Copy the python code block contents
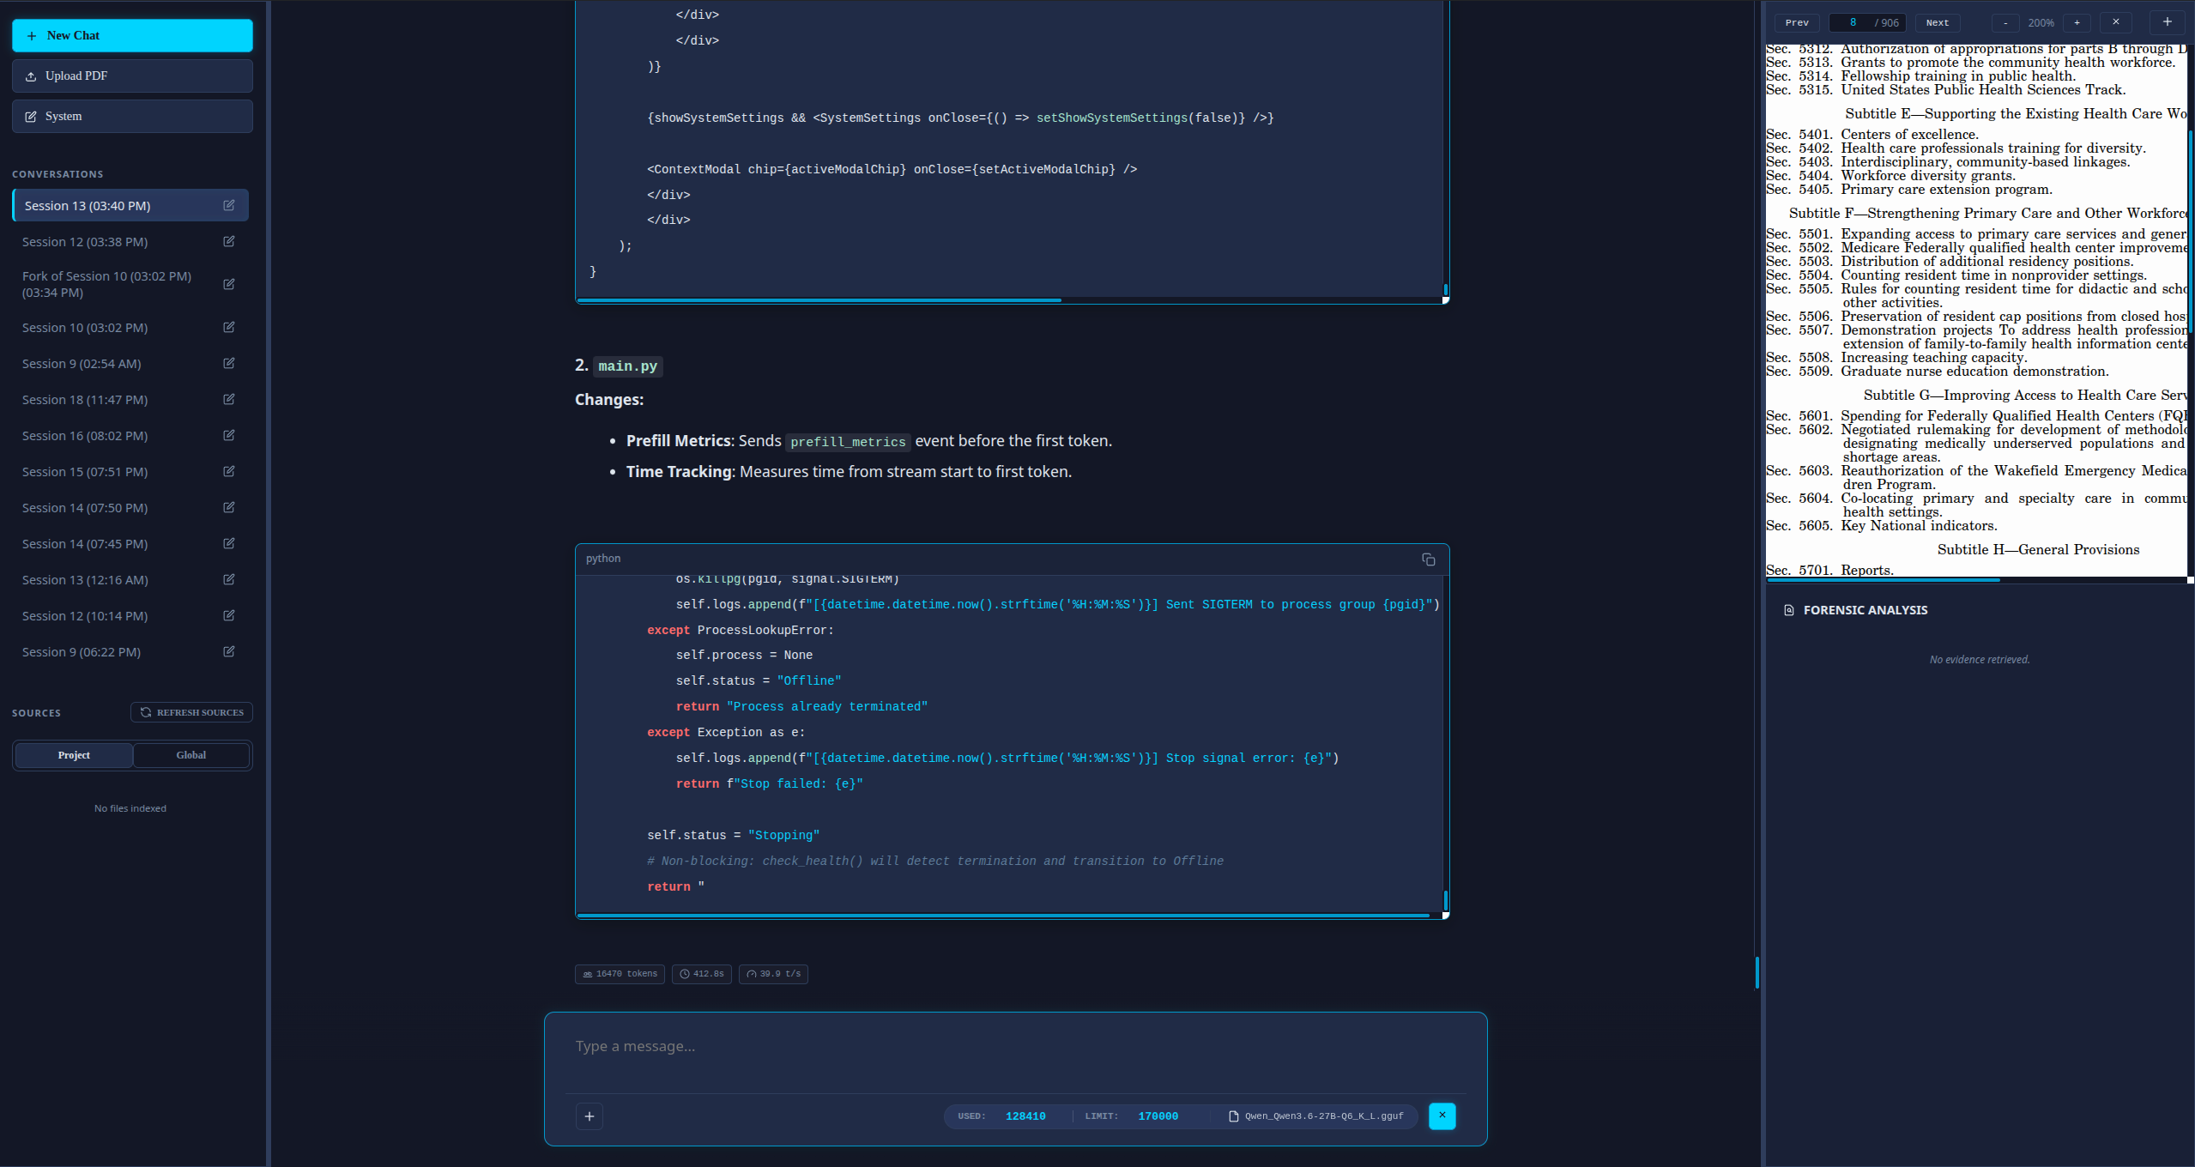 pyautogui.click(x=1428, y=559)
